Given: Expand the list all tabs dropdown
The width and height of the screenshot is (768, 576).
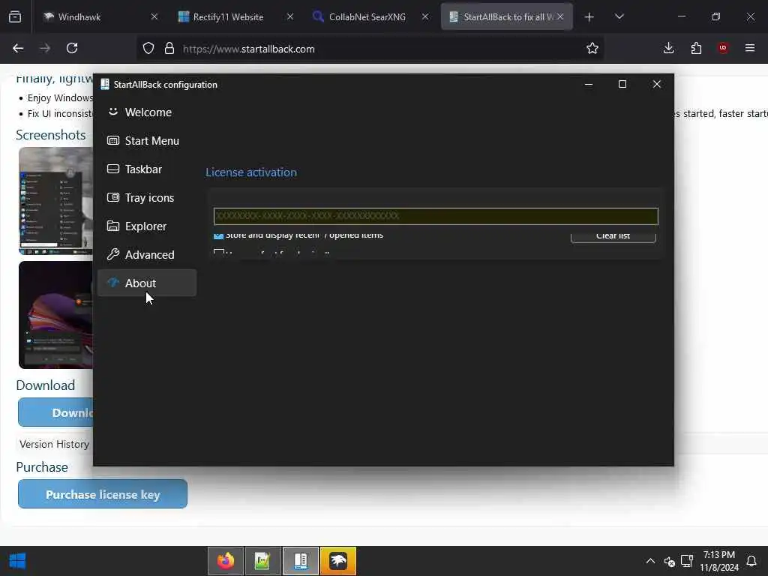Looking at the screenshot, I should (619, 16).
